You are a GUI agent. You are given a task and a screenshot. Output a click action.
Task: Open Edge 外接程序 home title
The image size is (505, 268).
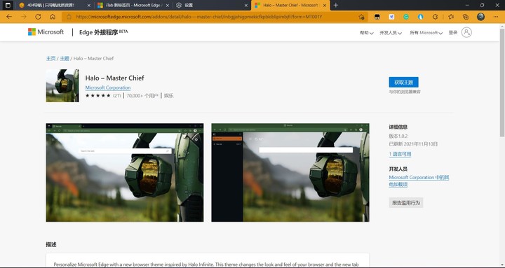pyautogui.click(x=103, y=32)
